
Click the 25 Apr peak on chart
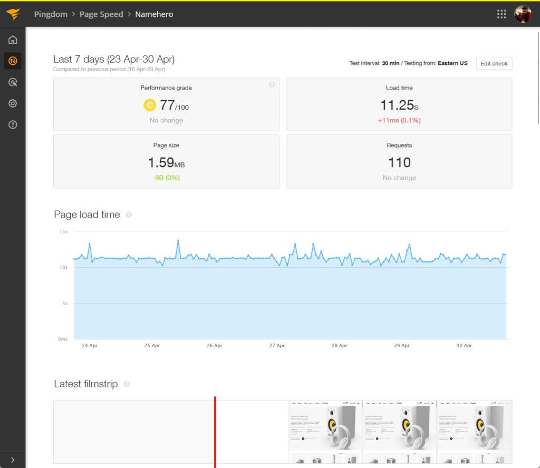[x=178, y=240]
